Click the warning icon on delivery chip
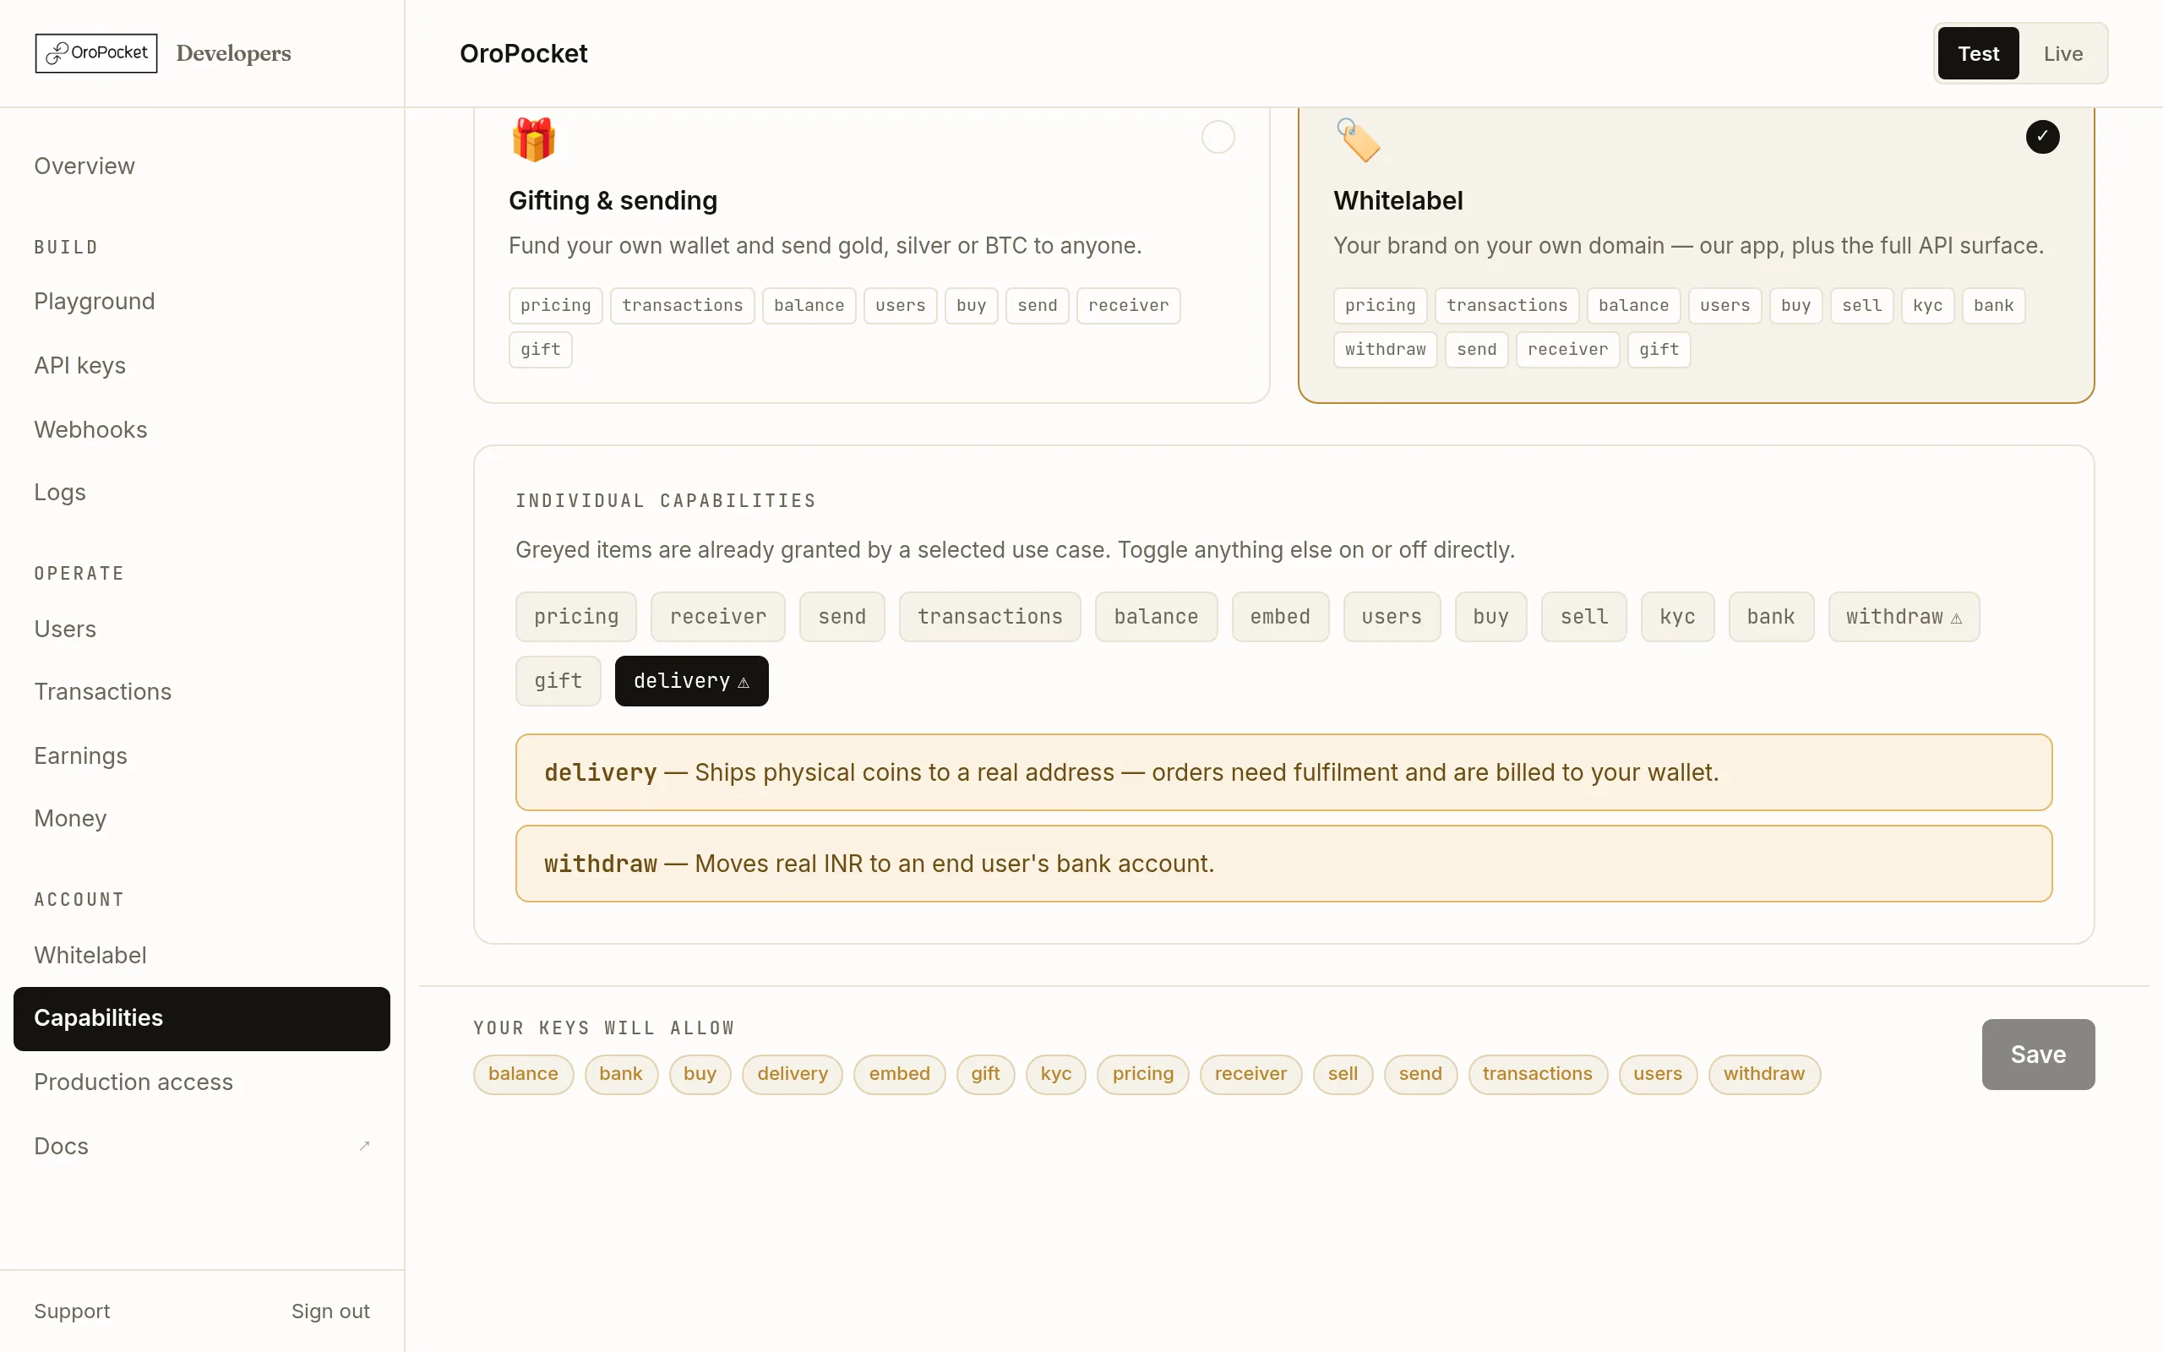The image size is (2163, 1352). pos(743,682)
